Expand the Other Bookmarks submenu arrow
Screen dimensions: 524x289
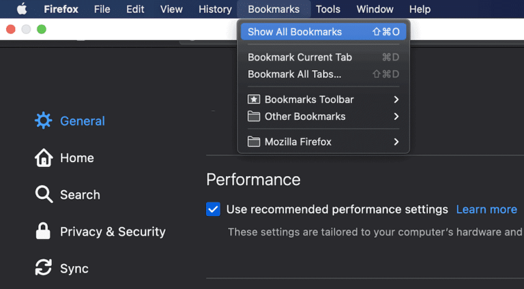tap(396, 117)
